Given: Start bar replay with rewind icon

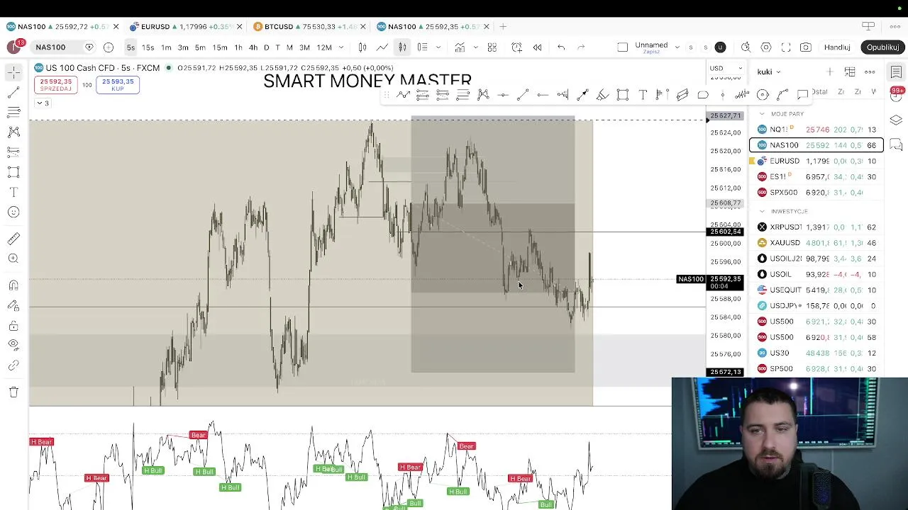Looking at the screenshot, I should [537, 47].
